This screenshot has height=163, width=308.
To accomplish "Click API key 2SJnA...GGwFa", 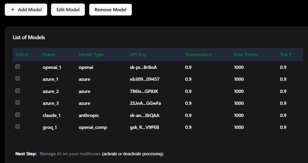I will pos(145,103).
